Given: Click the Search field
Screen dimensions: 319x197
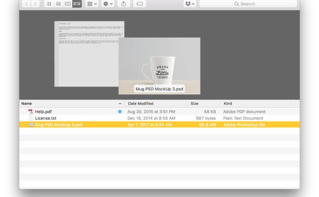Looking at the screenshot, I should coord(248,4).
